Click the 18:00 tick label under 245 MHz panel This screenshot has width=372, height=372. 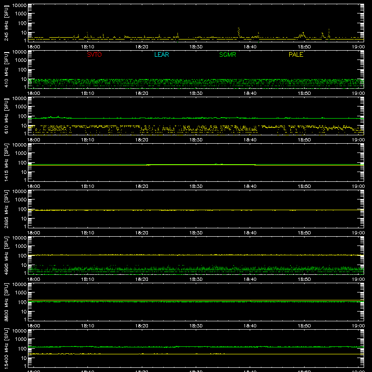pyautogui.click(x=33, y=47)
